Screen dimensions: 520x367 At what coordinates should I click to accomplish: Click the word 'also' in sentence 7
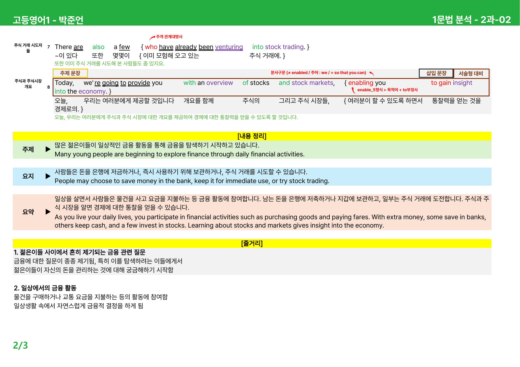98,47
